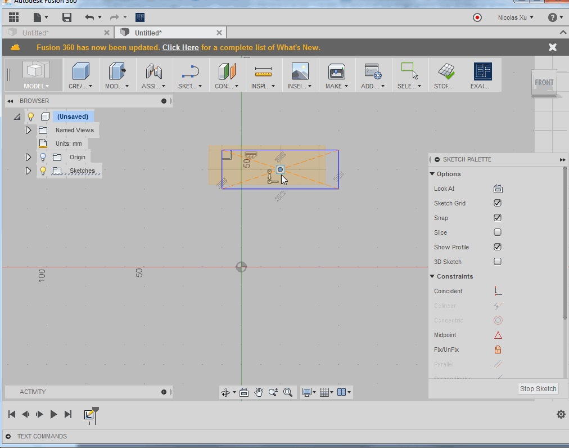
Task: Click the Assemble joint icon
Action: tap(153, 71)
